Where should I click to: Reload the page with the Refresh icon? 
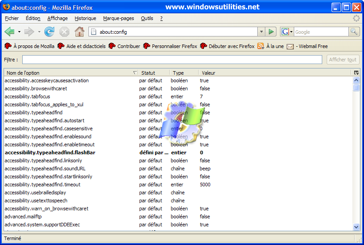[x=49, y=32]
